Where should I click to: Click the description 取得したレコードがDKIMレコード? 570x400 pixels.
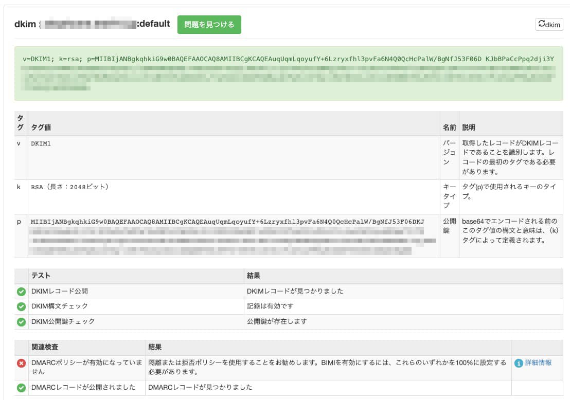[x=510, y=157]
